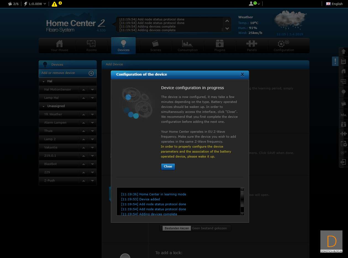
Task: Click the logout icon in right sidebar
Action: click(x=344, y=162)
